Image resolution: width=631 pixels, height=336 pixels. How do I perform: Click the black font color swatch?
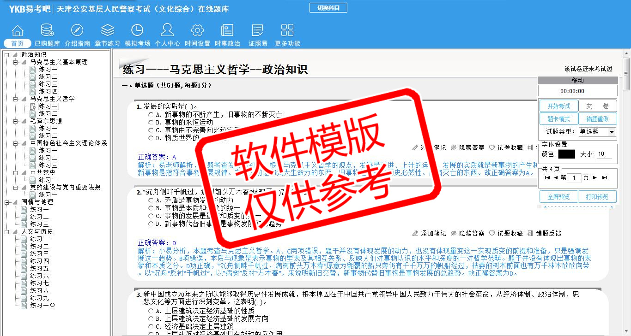point(567,154)
